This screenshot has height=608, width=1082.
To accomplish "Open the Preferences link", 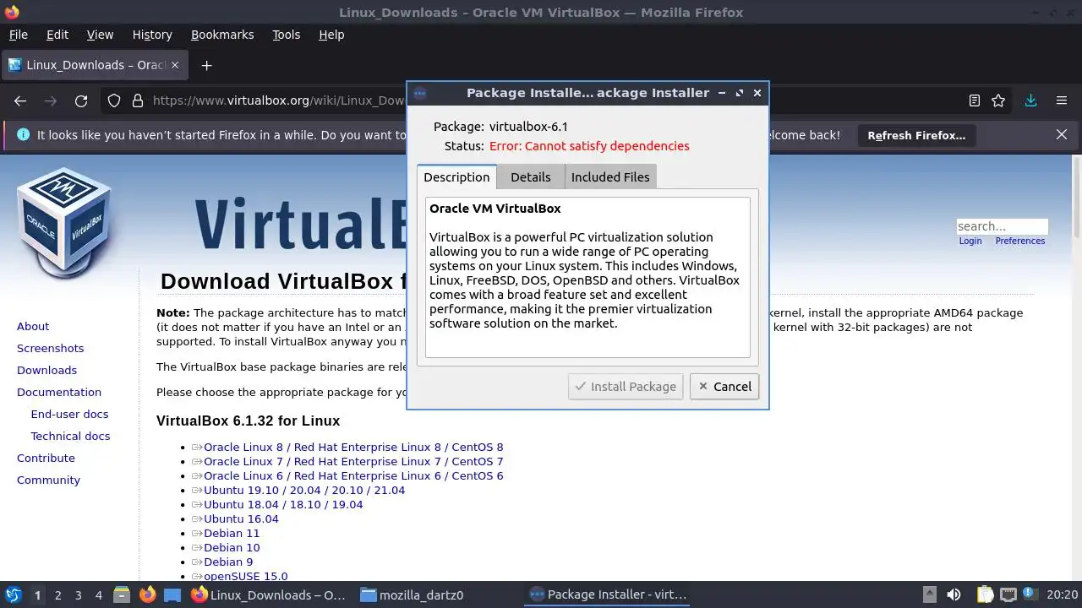I will (1020, 241).
